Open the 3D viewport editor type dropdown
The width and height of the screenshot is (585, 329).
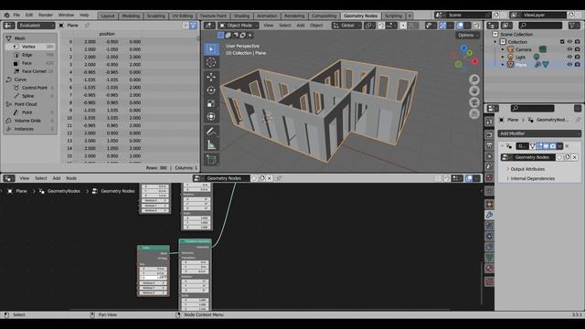209,26
